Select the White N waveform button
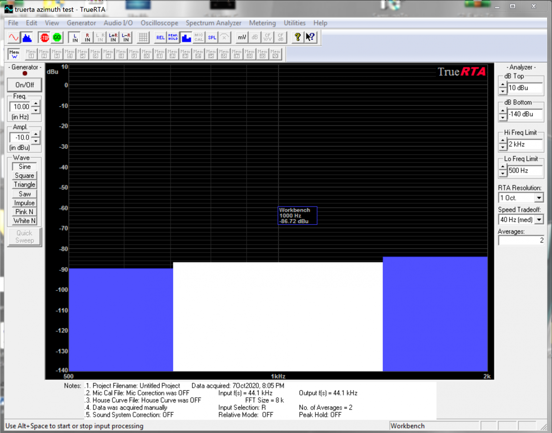The width and height of the screenshot is (552, 433). tap(24, 221)
